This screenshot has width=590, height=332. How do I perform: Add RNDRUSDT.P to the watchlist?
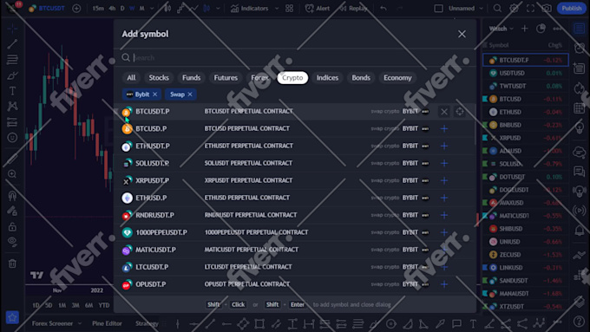(444, 215)
